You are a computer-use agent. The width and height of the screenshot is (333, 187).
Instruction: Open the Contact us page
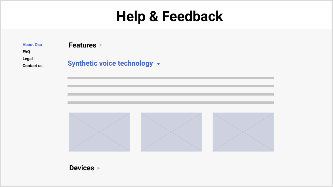(32, 66)
